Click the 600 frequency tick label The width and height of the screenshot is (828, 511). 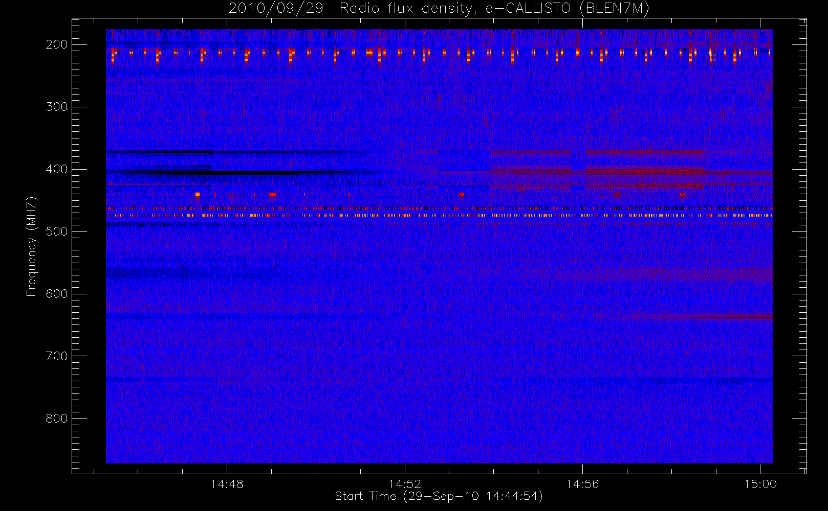[57, 294]
